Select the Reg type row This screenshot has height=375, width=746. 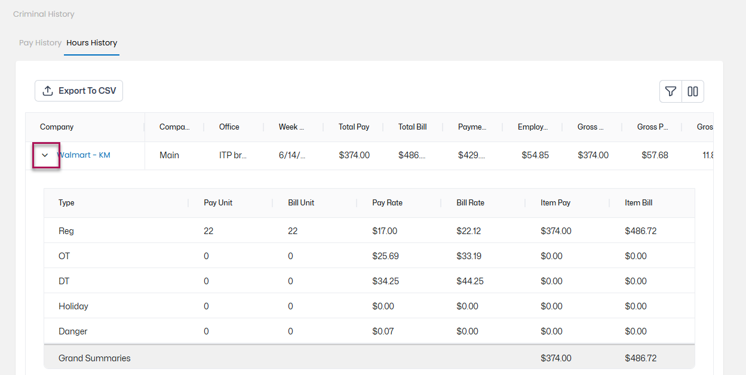369,230
